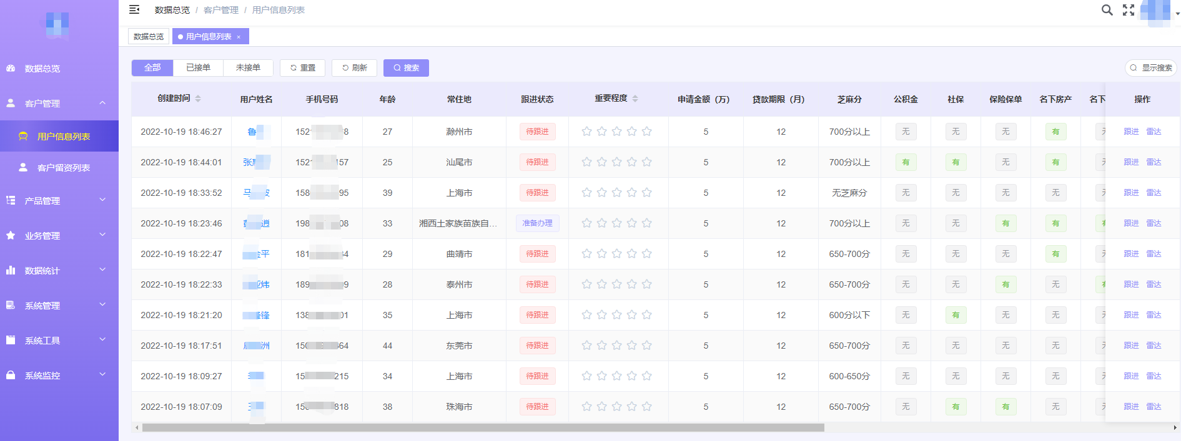
Task: Switch to the 数据总览 tab
Action: click(x=149, y=37)
